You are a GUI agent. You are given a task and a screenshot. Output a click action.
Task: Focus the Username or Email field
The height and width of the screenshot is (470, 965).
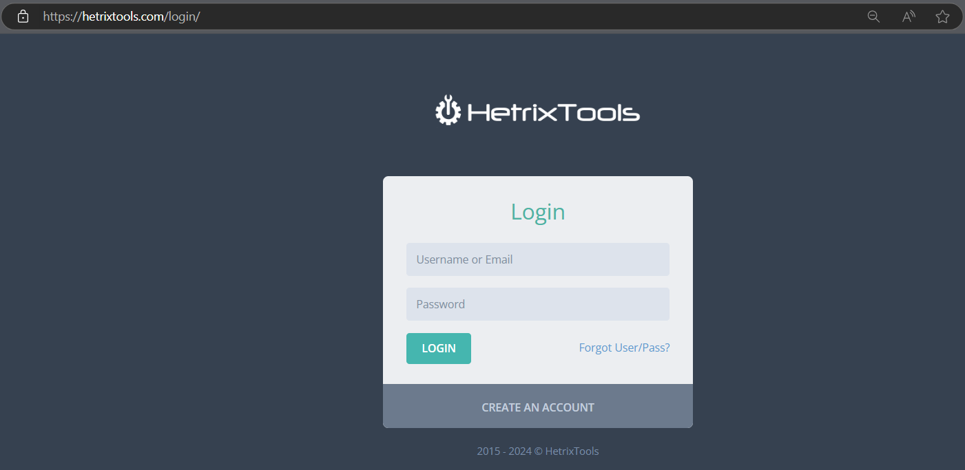pos(538,259)
